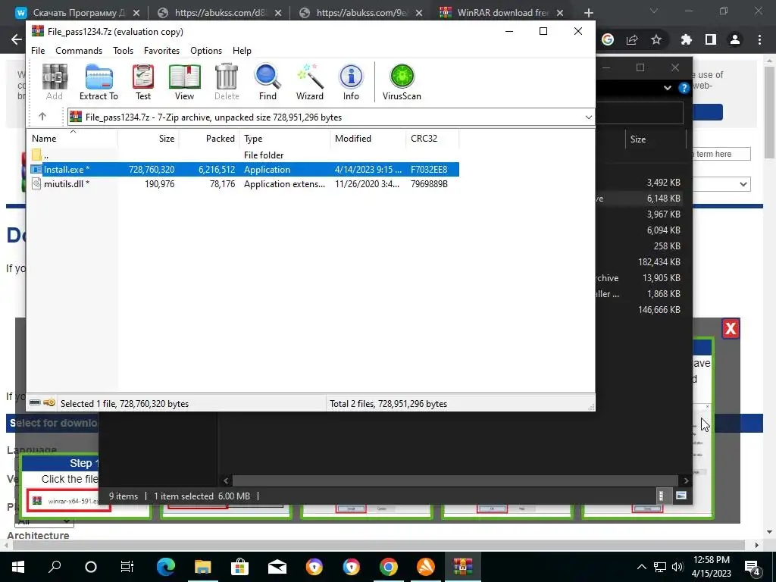Switch to WinRAR download free tab
The width and height of the screenshot is (776, 582).
pyautogui.click(x=502, y=13)
